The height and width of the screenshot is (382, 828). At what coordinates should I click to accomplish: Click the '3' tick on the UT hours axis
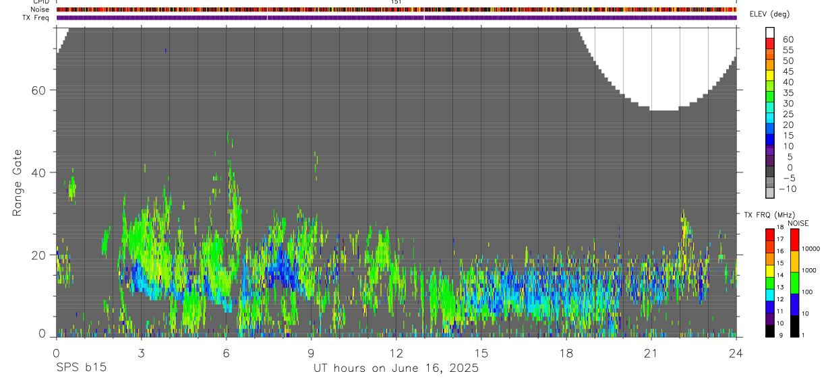(x=141, y=352)
